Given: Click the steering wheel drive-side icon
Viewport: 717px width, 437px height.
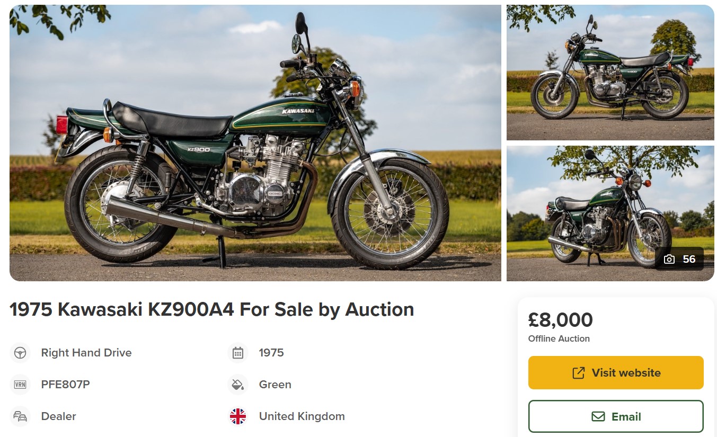Looking at the screenshot, I should tap(20, 353).
